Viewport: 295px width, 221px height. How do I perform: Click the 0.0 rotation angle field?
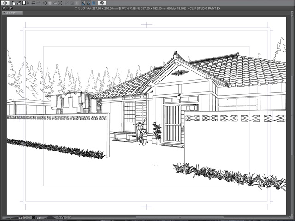point(39,218)
